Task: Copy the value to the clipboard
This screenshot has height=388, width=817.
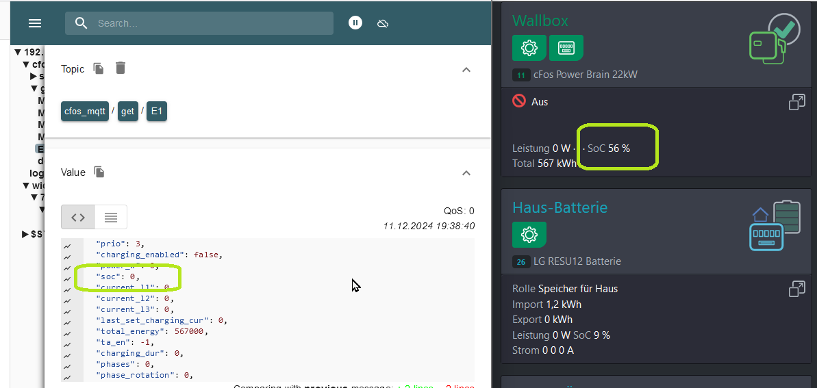Action: (99, 171)
